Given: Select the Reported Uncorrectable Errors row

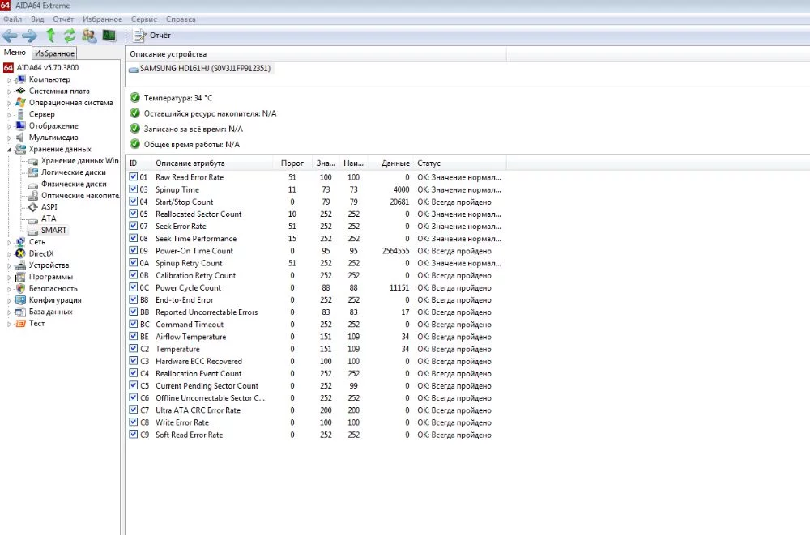Looking at the screenshot, I should pos(315,312).
